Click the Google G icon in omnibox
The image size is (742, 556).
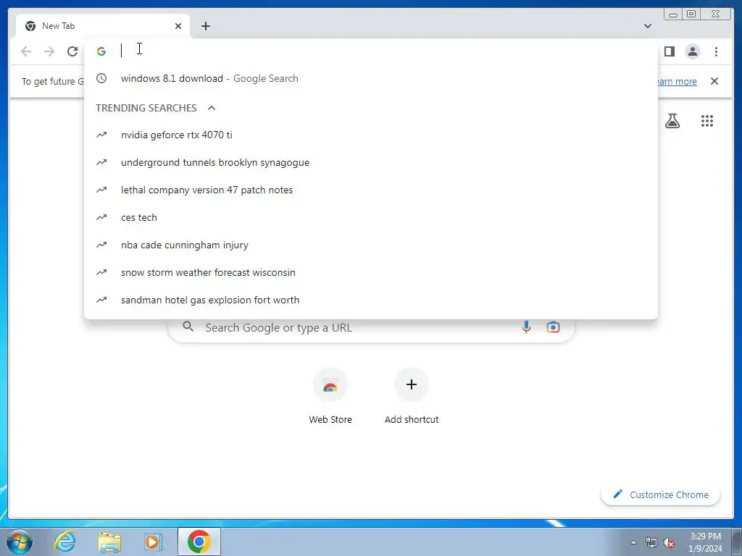click(x=101, y=51)
